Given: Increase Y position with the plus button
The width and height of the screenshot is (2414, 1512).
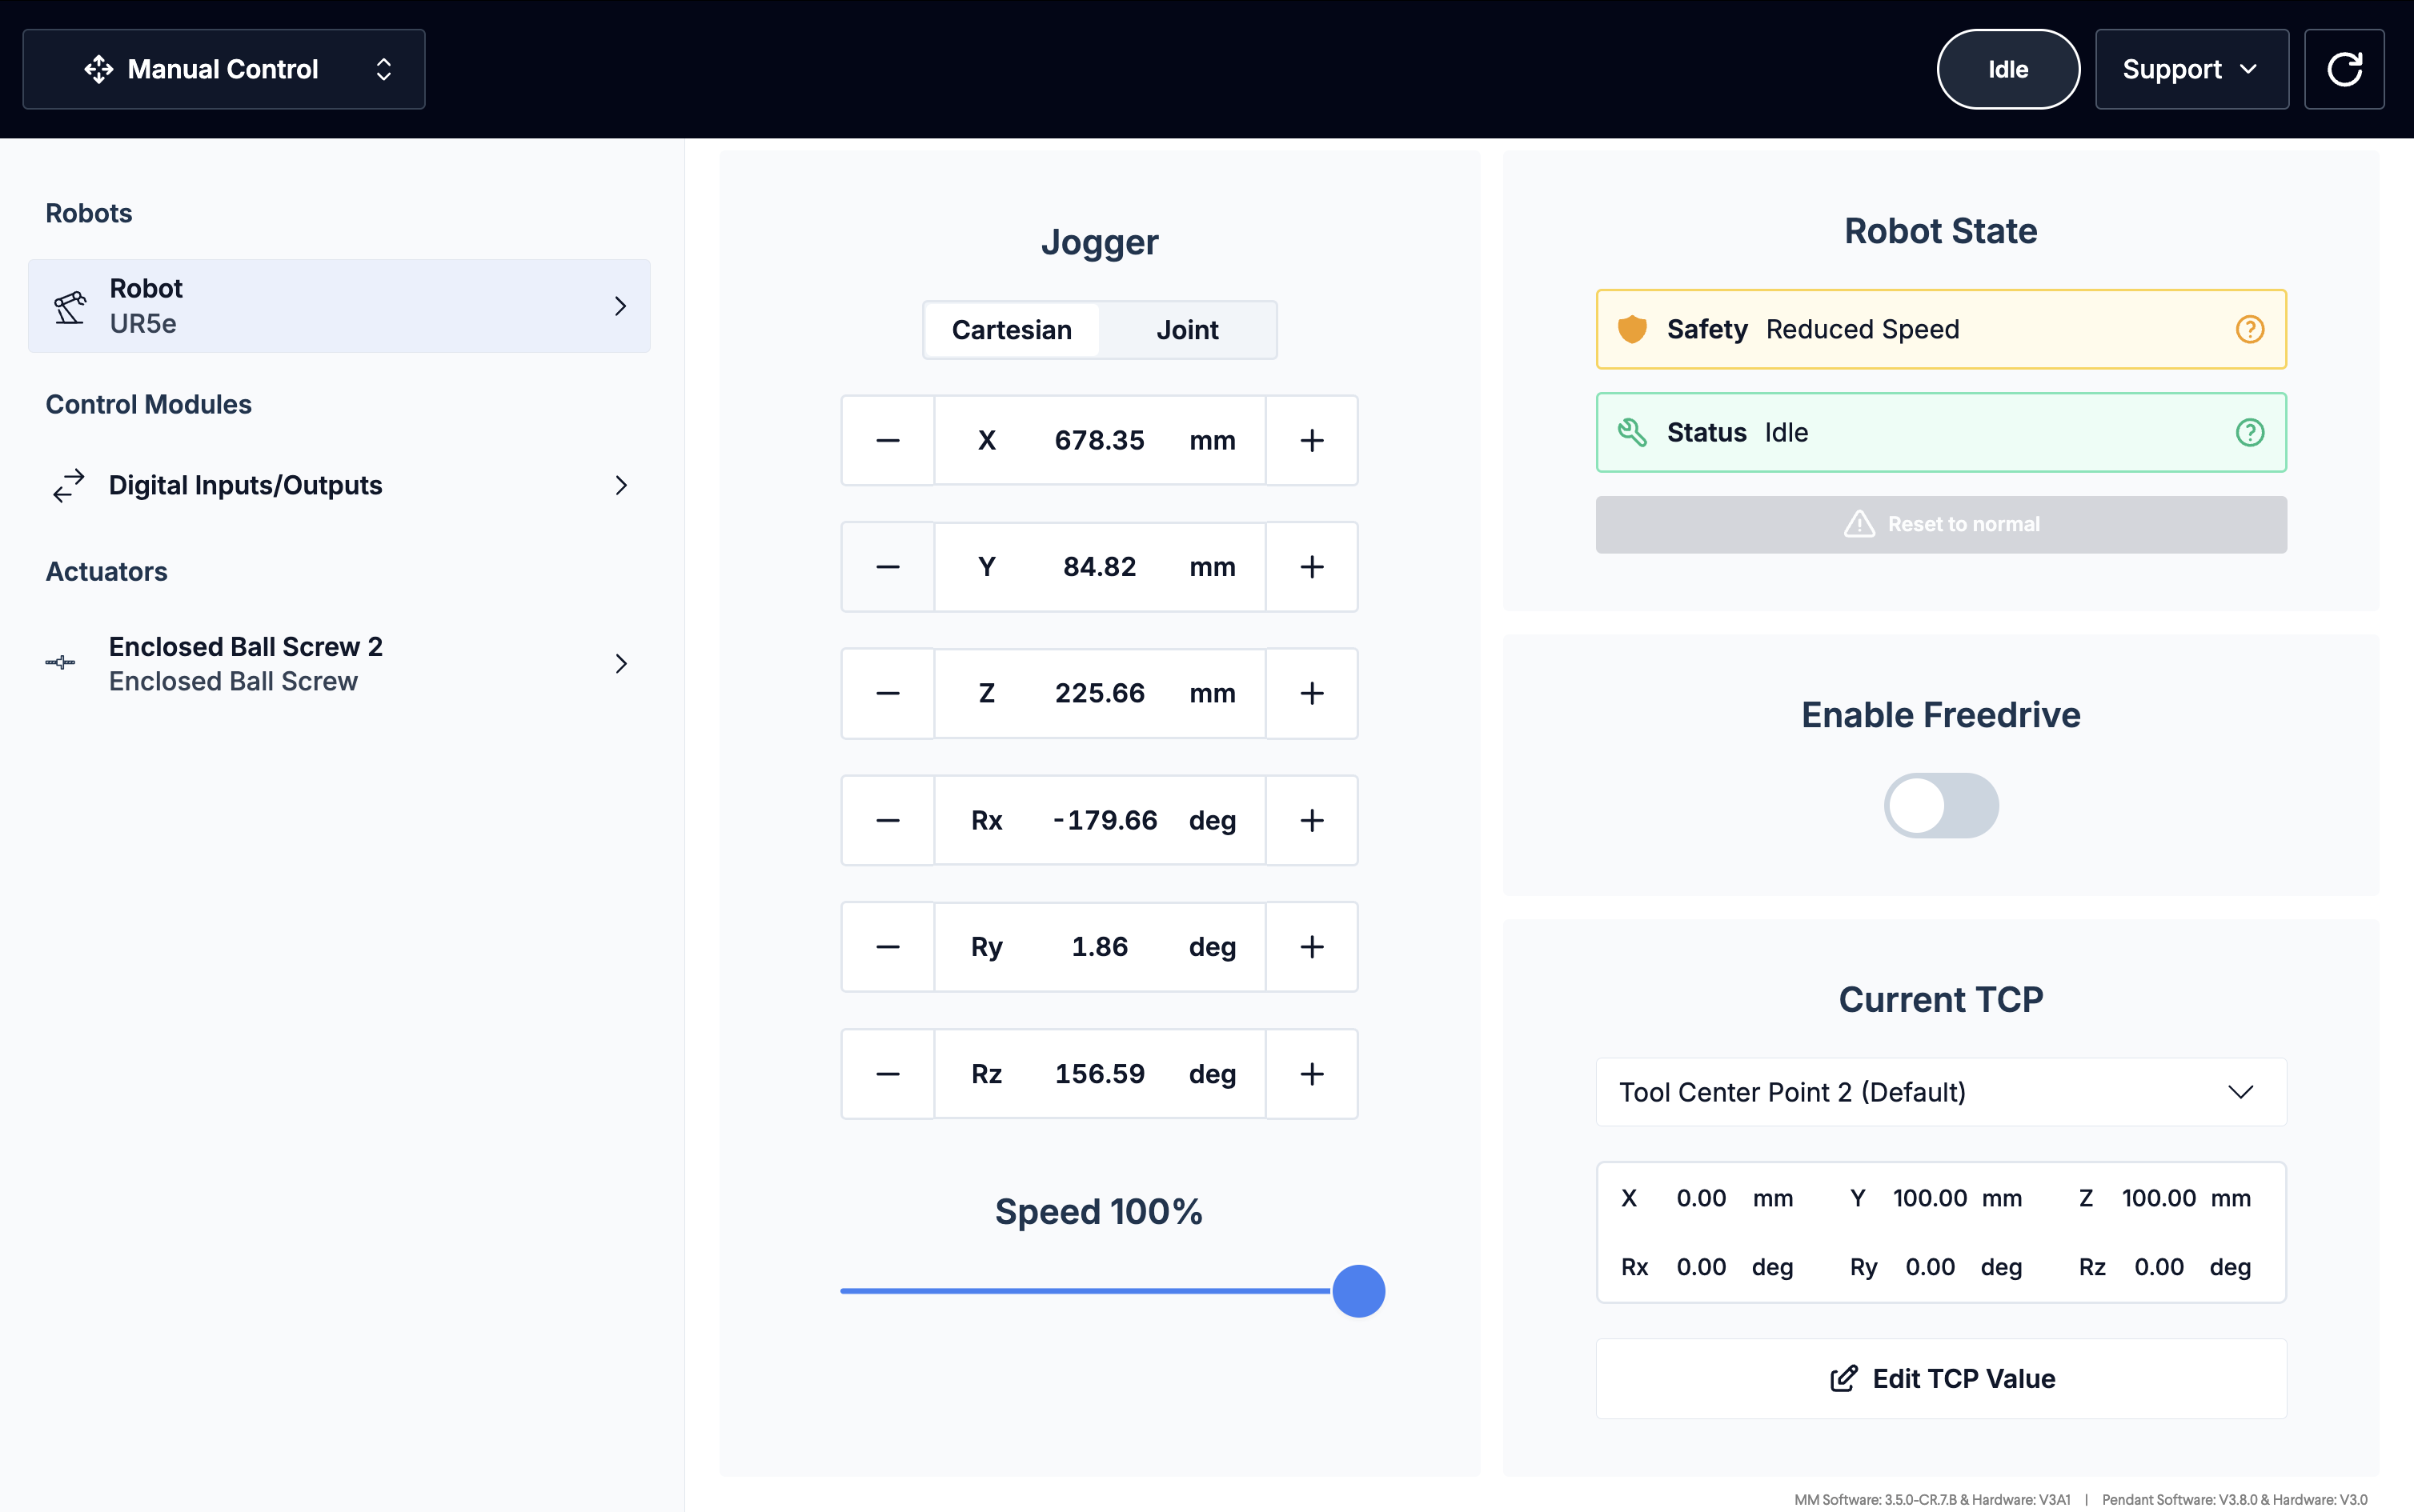Looking at the screenshot, I should coord(1312,567).
